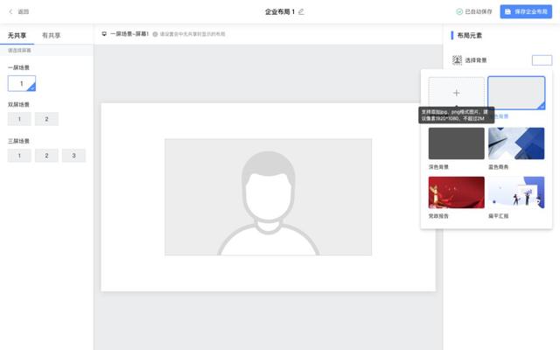Open the 选择背景 color box dropdown

pos(542,60)
